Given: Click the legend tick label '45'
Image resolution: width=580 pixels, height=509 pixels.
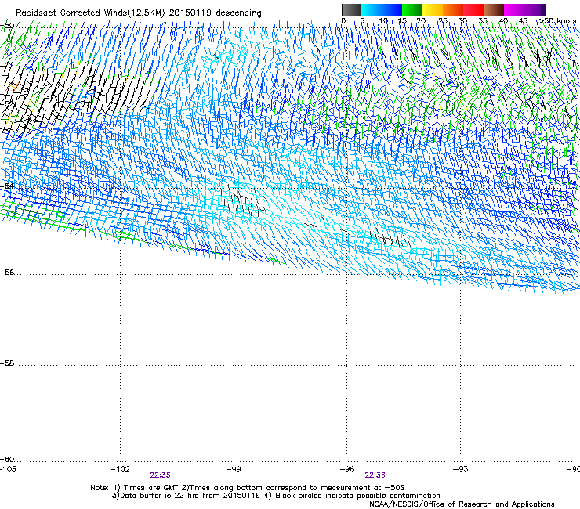Looking at the screenshot, I should [523, 21].
